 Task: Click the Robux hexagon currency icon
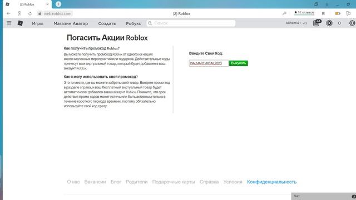coord(329,23)
